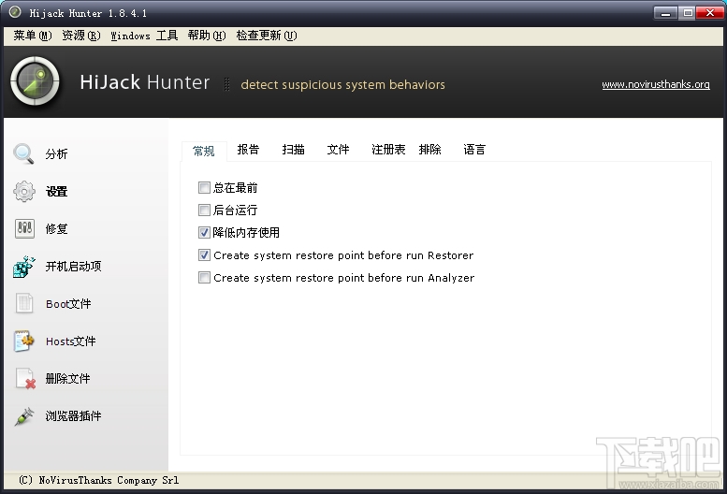727x494 pixels.
Task: Click the detect suspicious system behaviors tagline
Action: pos(342,85)
